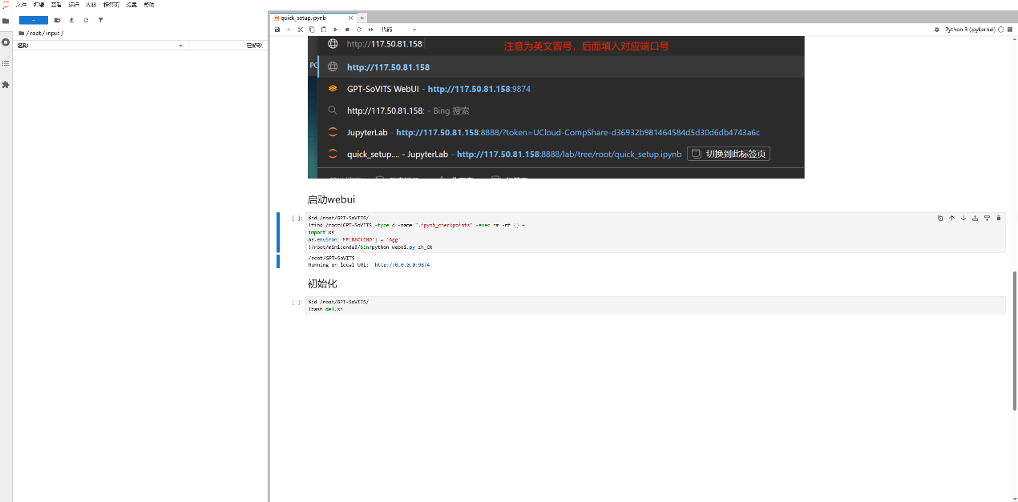Open a new launcher tab with plus

[x=362, y=18]
